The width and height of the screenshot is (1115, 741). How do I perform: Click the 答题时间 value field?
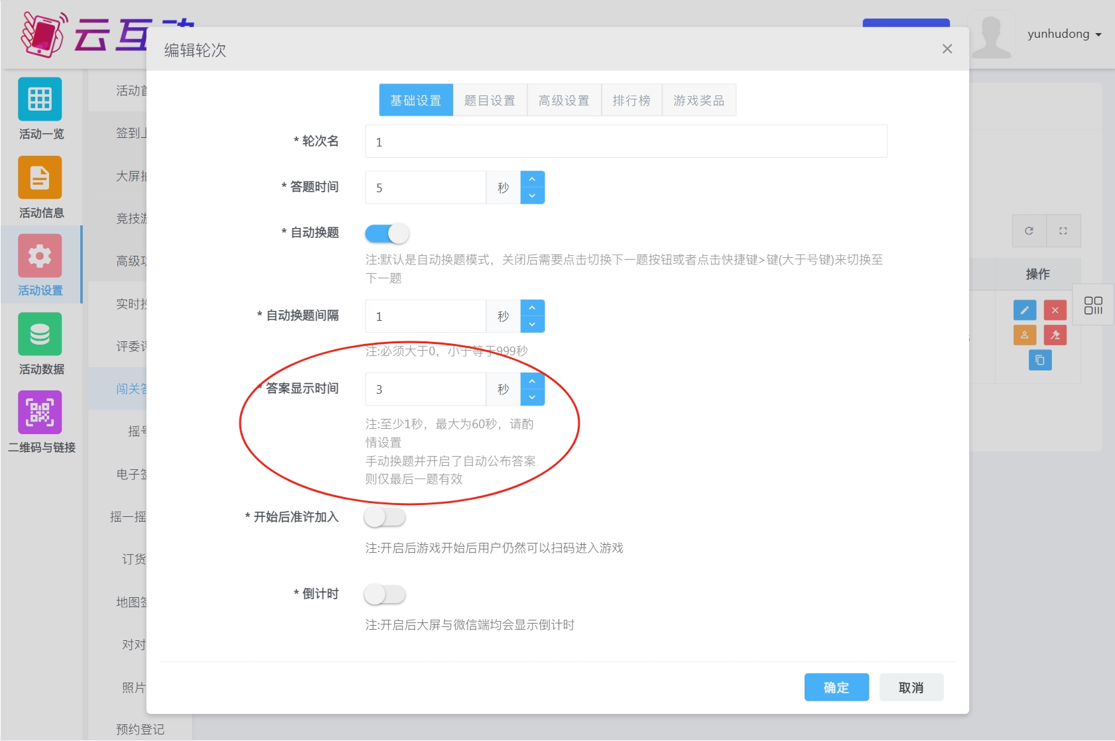(x=426, y=188)
